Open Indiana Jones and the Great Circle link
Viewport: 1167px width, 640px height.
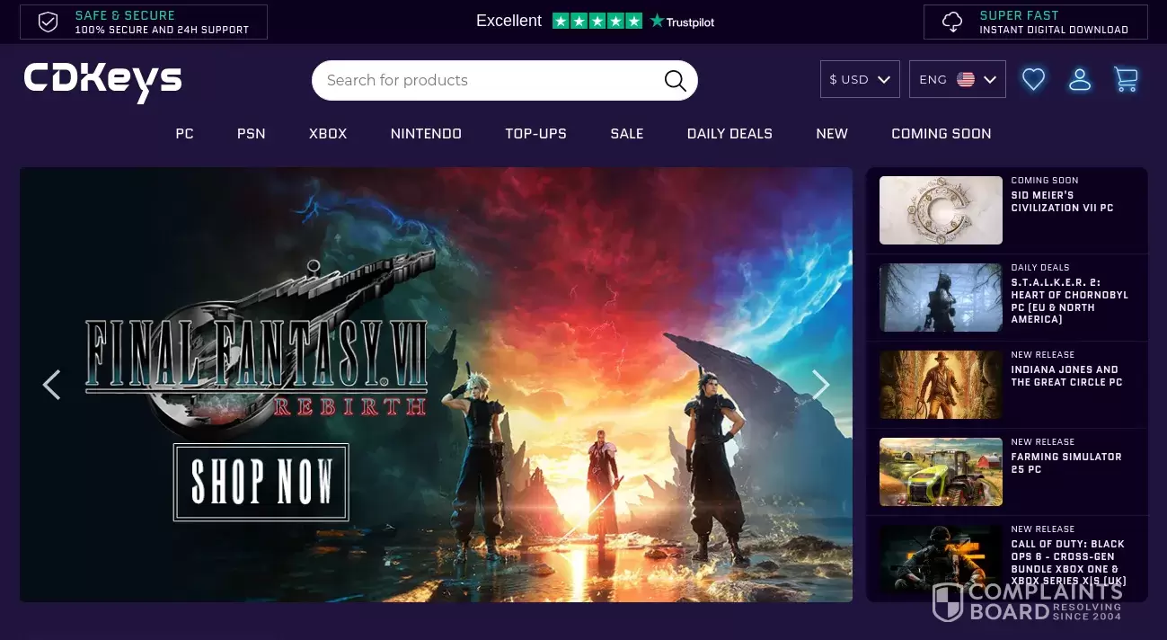point(1066,376)
